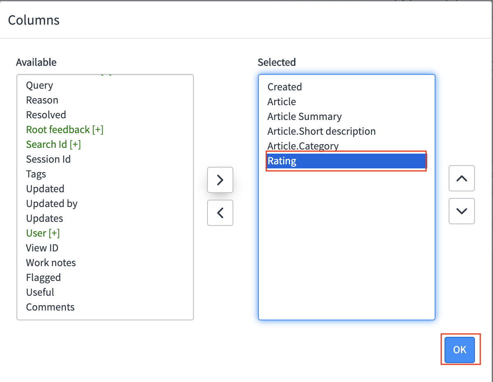Select Flagged in the Available list

click(x=43, y=278)
